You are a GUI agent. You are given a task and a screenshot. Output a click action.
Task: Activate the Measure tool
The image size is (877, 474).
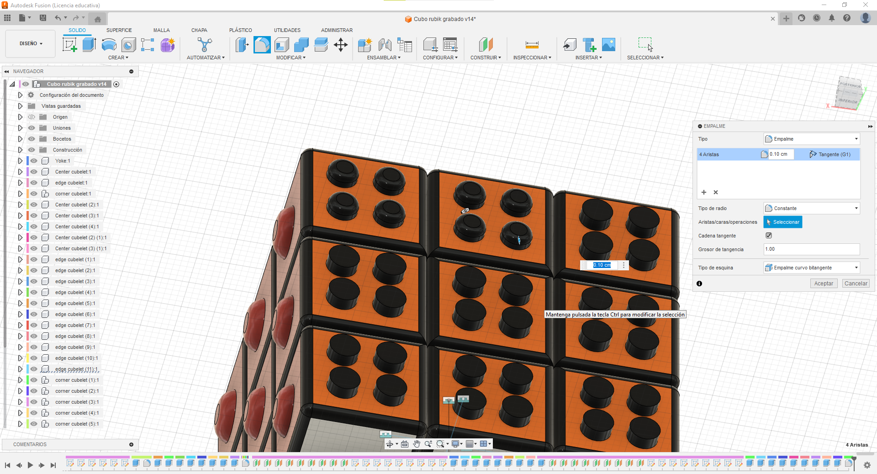click(x=532, y=45)
